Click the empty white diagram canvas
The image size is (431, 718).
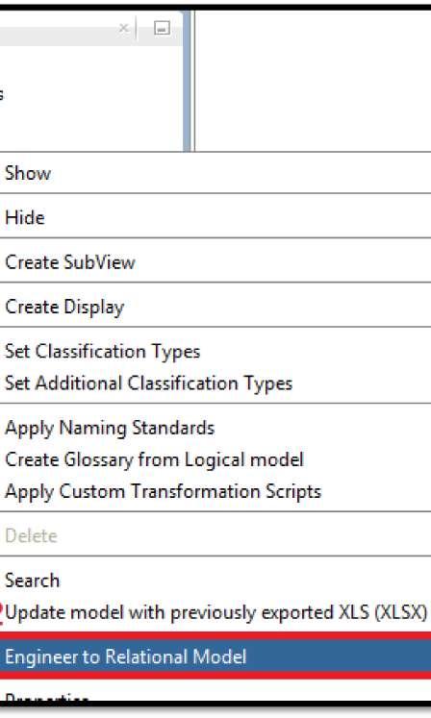[314, 81]
